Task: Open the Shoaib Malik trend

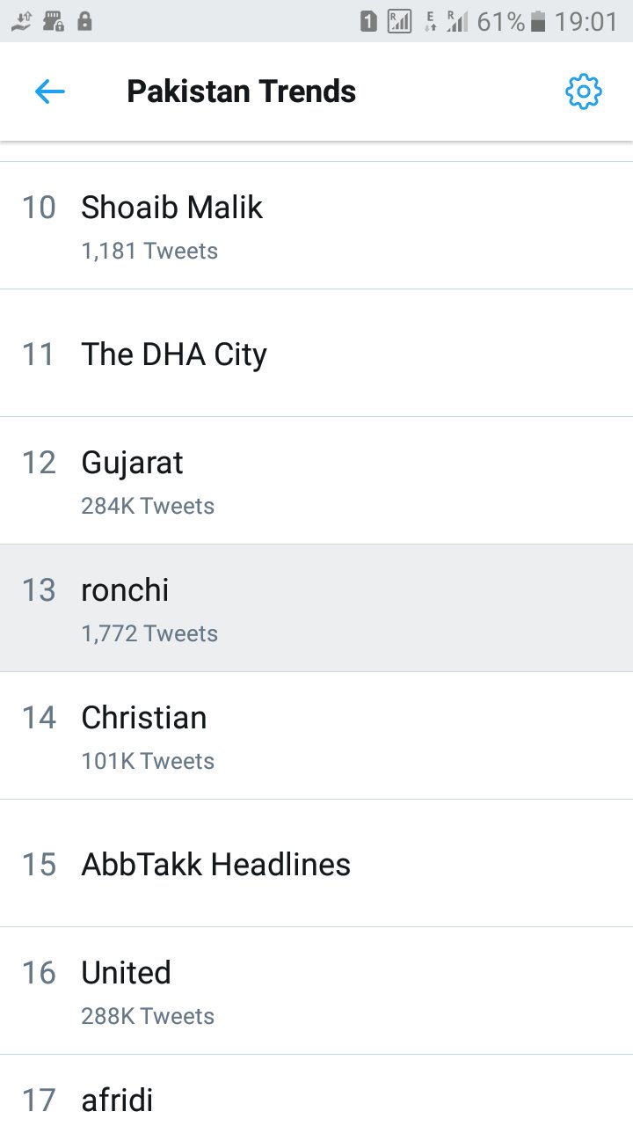Action: [x=172, y=208]
